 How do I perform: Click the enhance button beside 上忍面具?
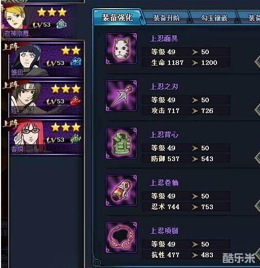click(257, 61)
